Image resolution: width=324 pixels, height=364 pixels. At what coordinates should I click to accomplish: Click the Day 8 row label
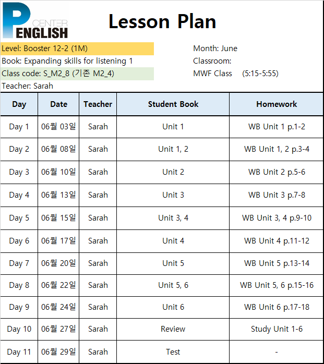coord(19,285)
